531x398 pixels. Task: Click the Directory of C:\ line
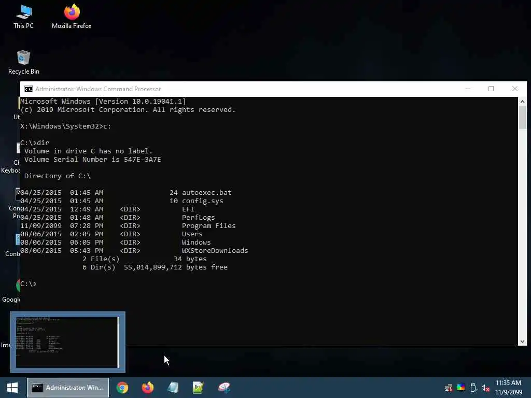[x=57, y=176]
